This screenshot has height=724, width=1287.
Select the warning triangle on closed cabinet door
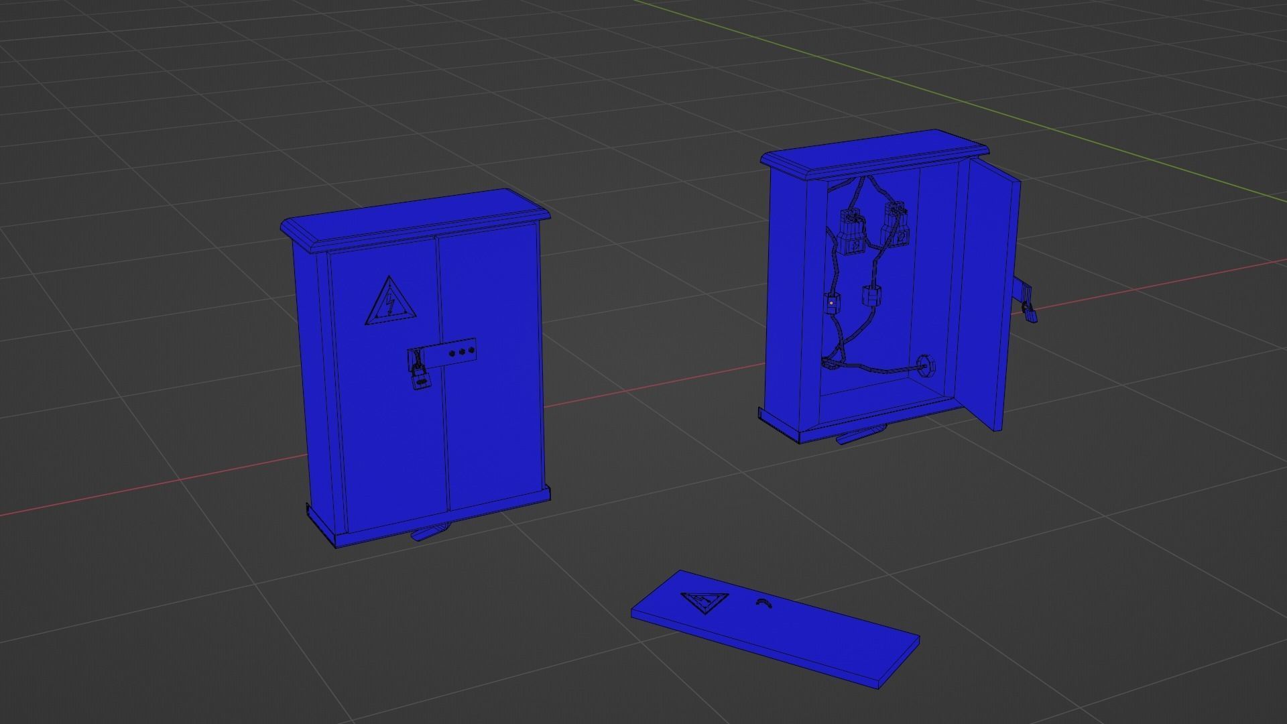(x=391, y=300)
